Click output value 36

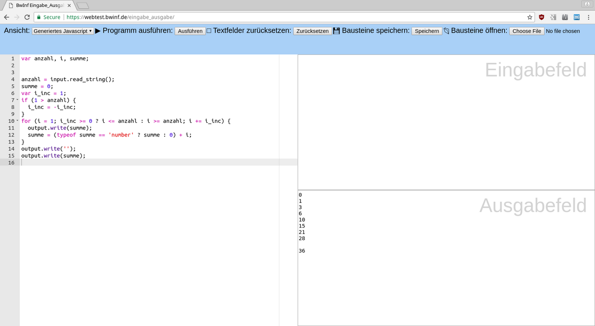coord(302,251)
